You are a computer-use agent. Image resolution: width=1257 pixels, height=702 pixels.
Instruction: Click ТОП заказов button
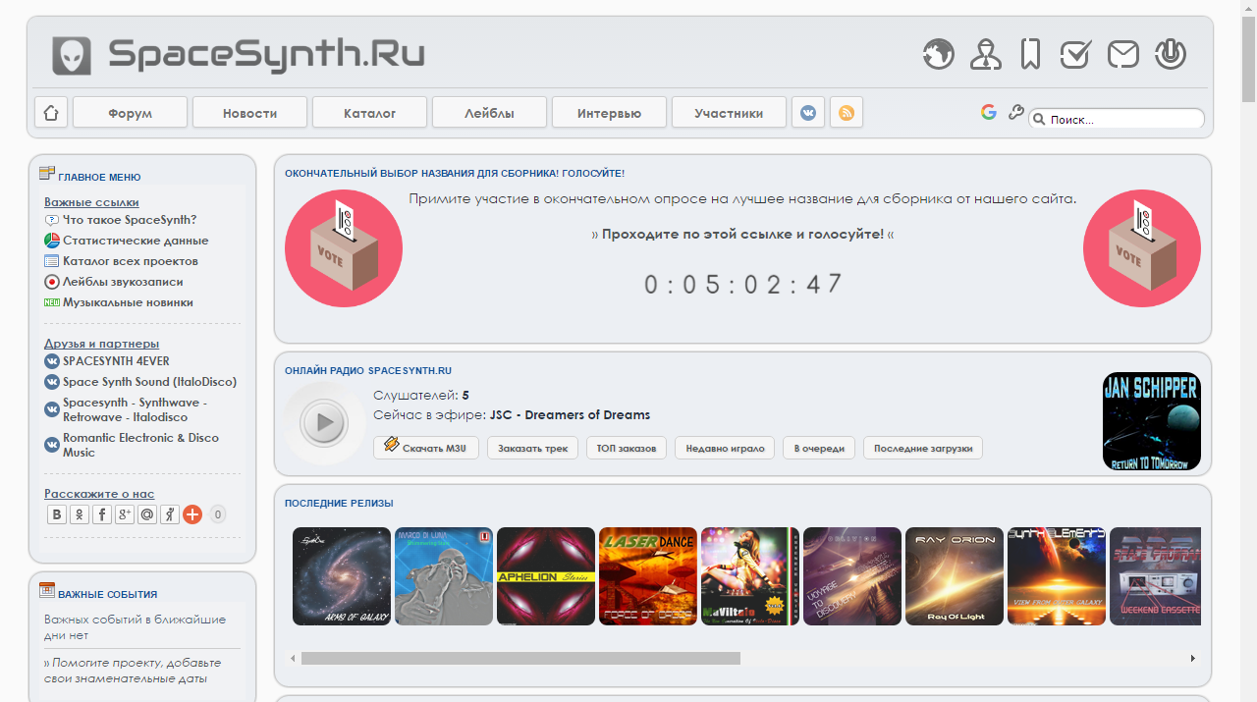(x=627, y=448)
